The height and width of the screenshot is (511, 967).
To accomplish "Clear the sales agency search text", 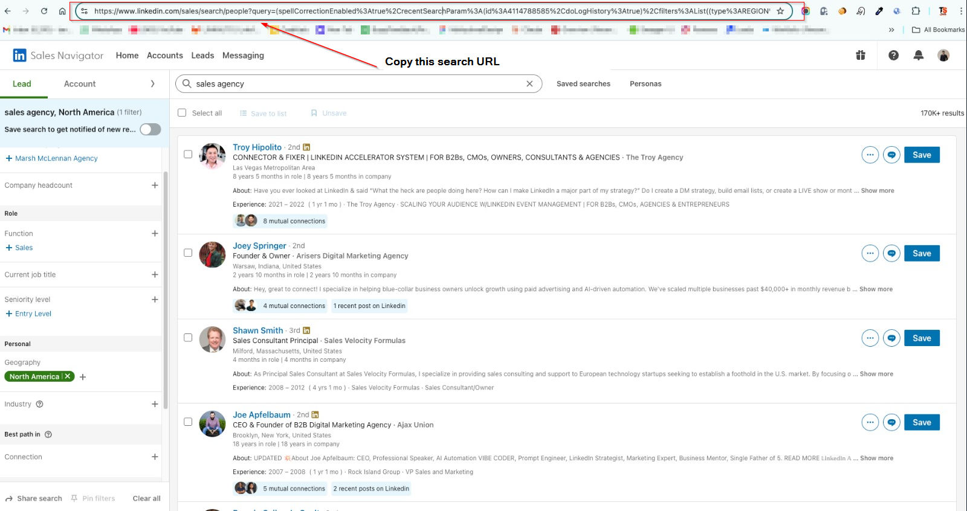I will click(x=529, y=84).
